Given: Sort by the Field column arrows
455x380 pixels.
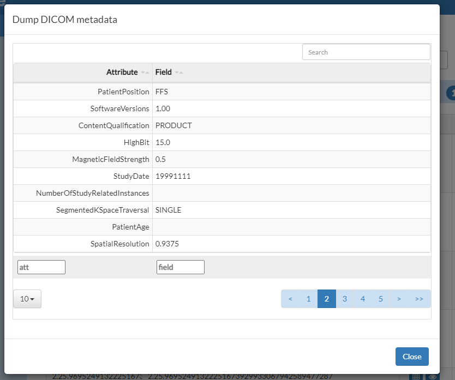Looking at the screenshot, I should [179, 72].
